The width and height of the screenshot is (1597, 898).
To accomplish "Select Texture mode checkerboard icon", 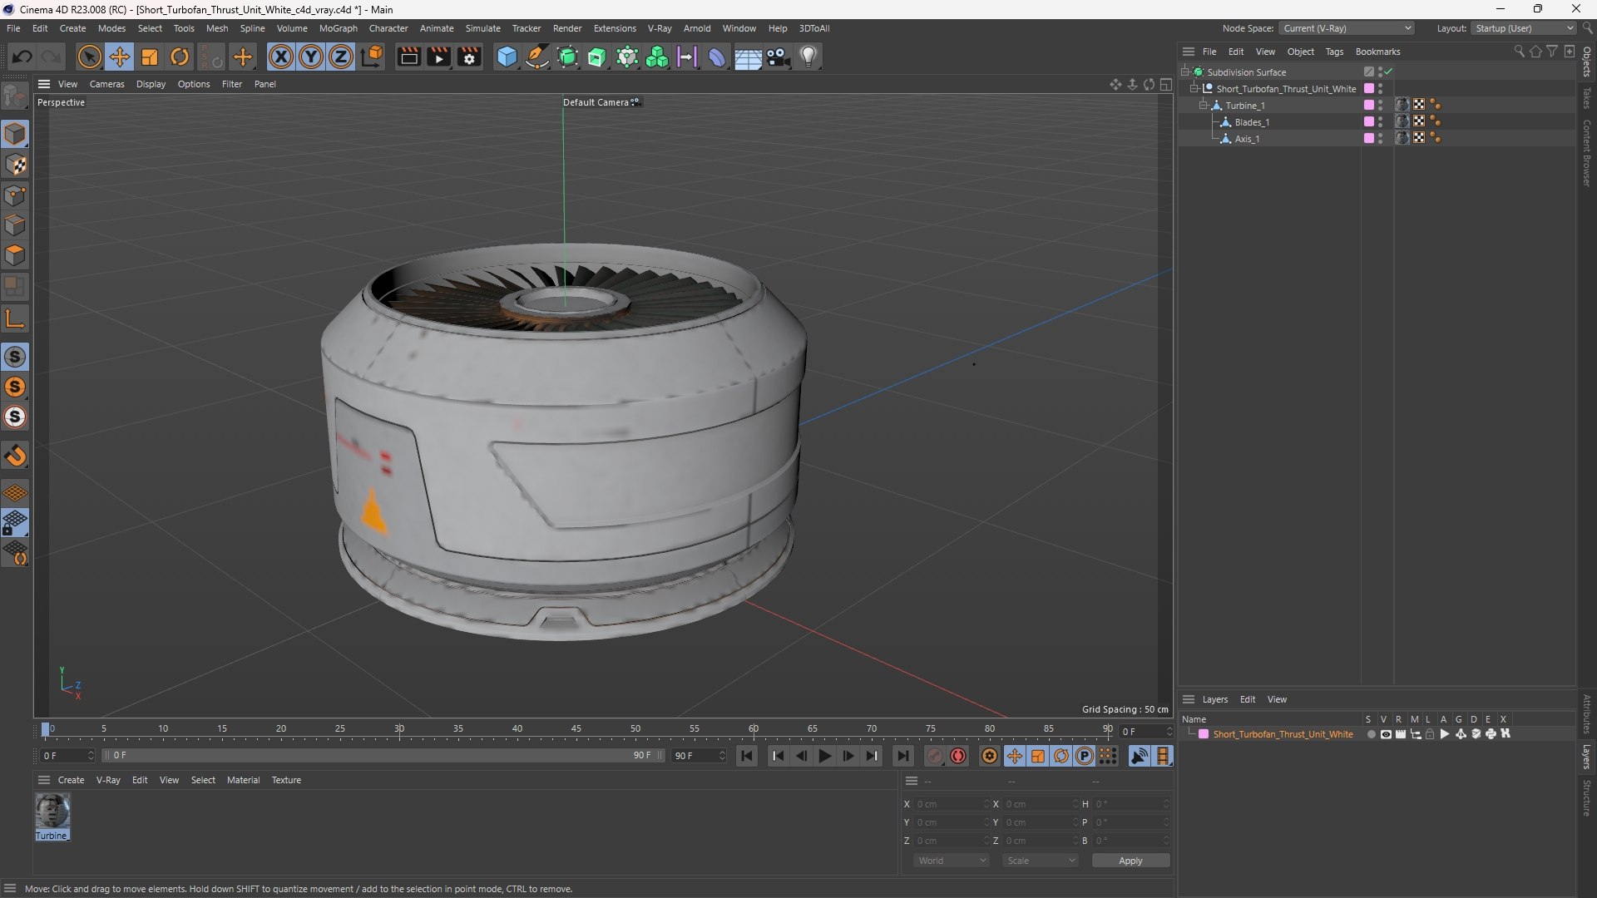I will point(15,165).
